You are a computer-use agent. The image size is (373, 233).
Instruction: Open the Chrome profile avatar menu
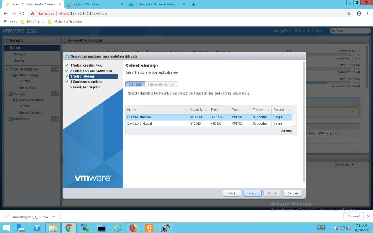pyautogui.click(x=359, y=13)
